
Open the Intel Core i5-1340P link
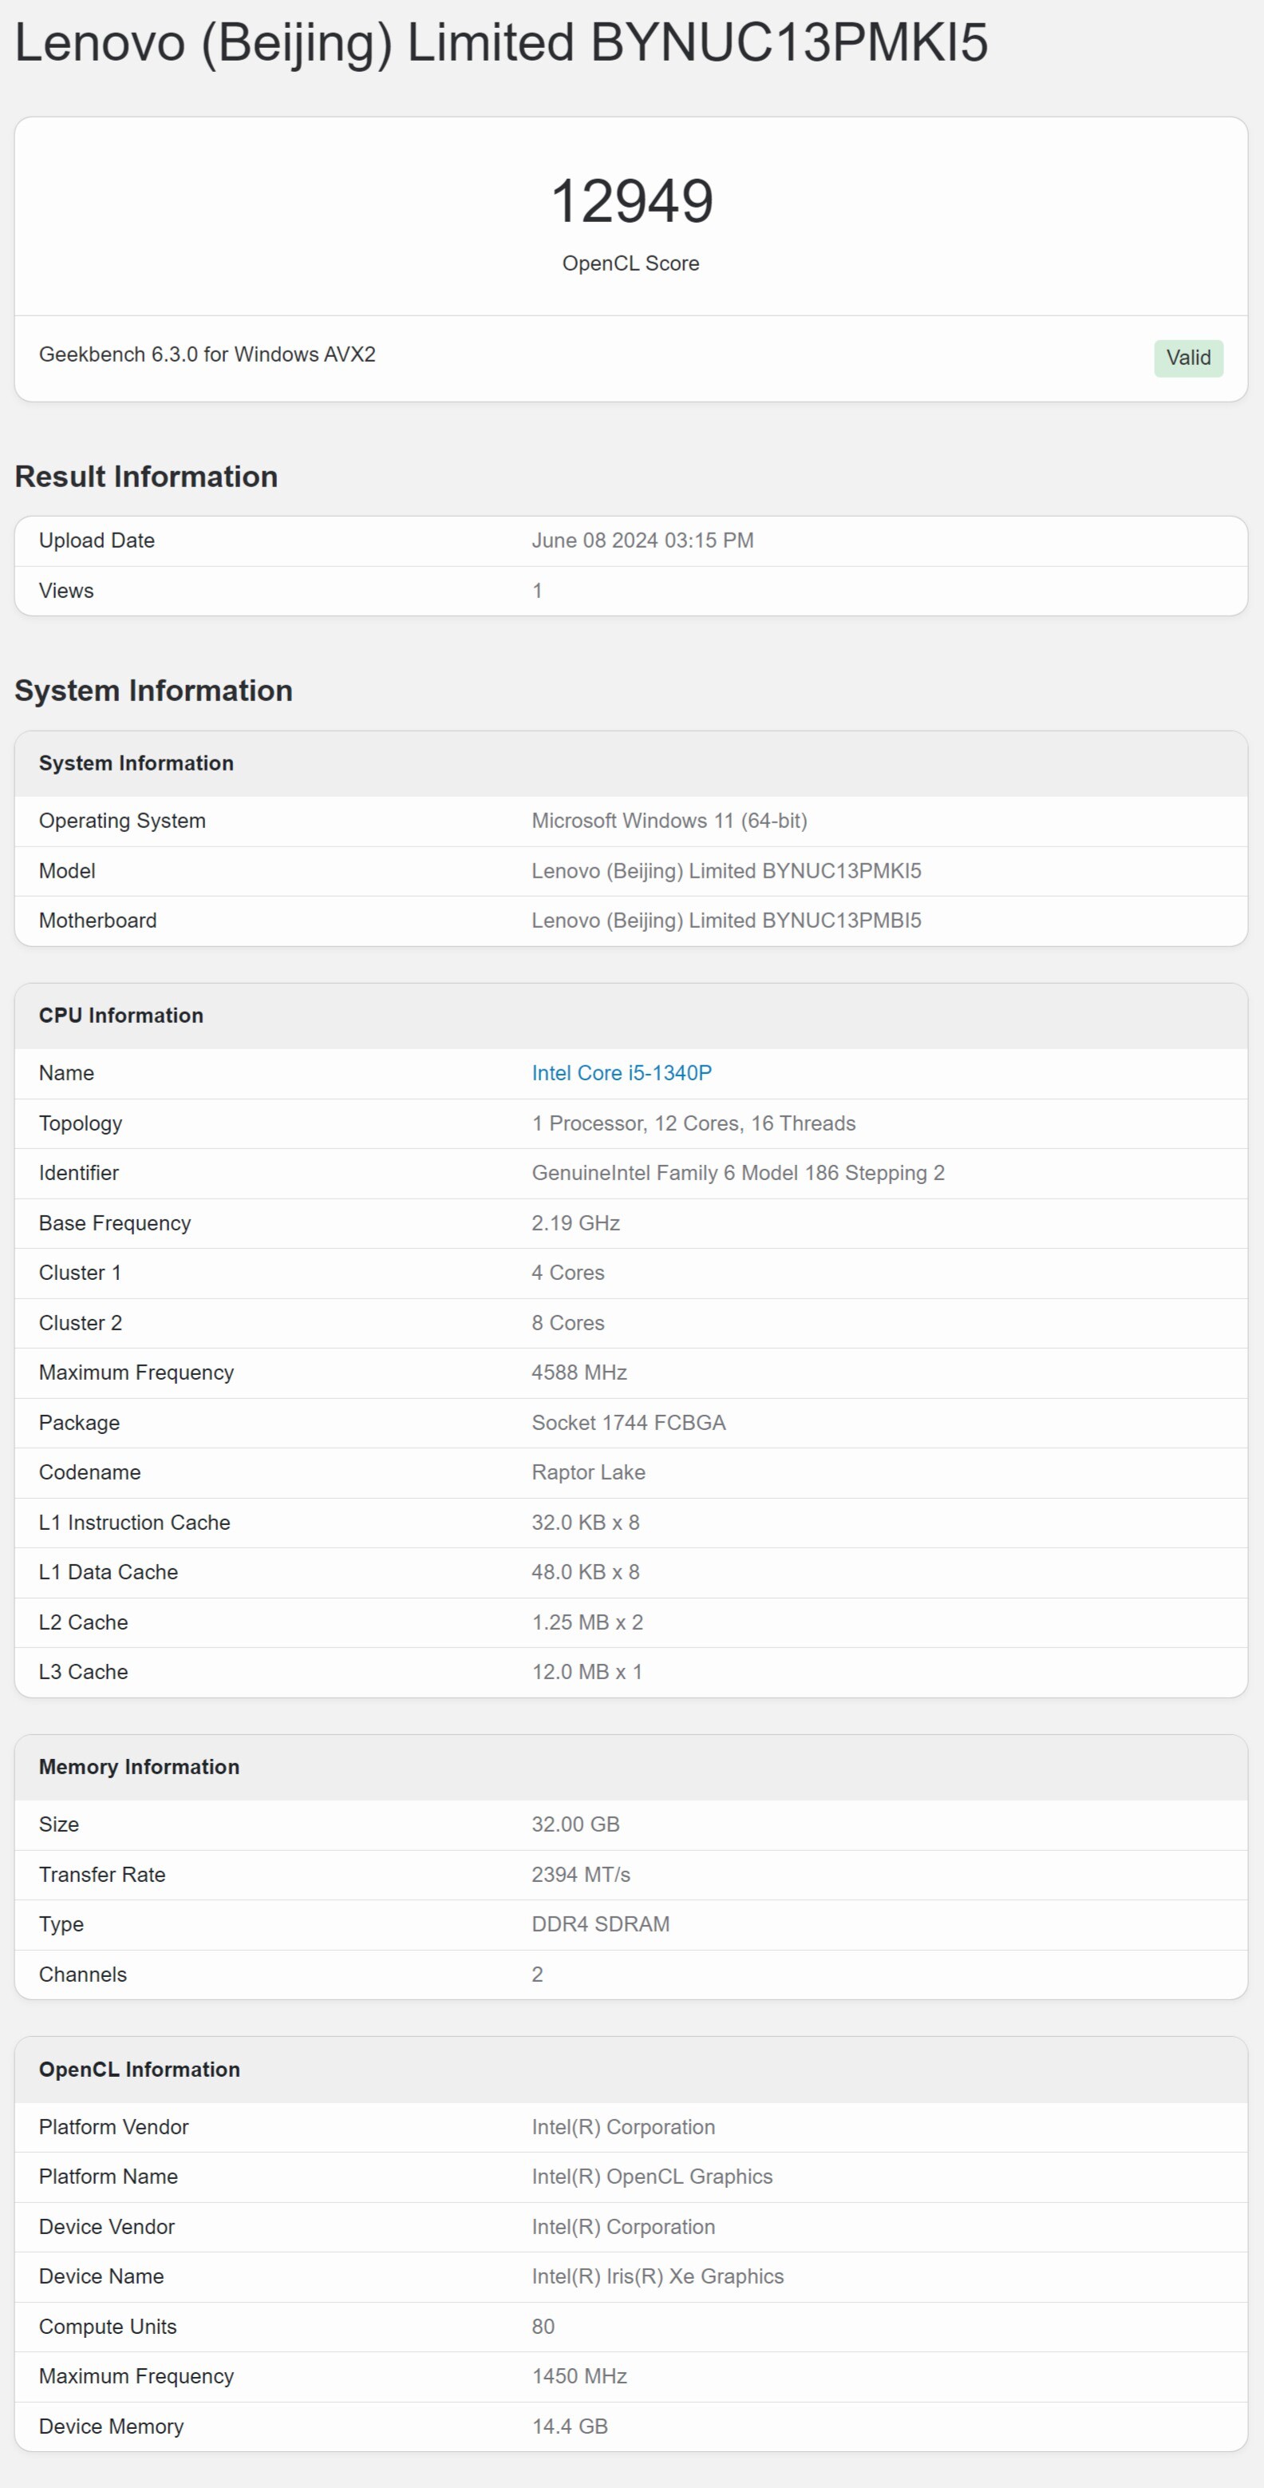coord(621,1073)
